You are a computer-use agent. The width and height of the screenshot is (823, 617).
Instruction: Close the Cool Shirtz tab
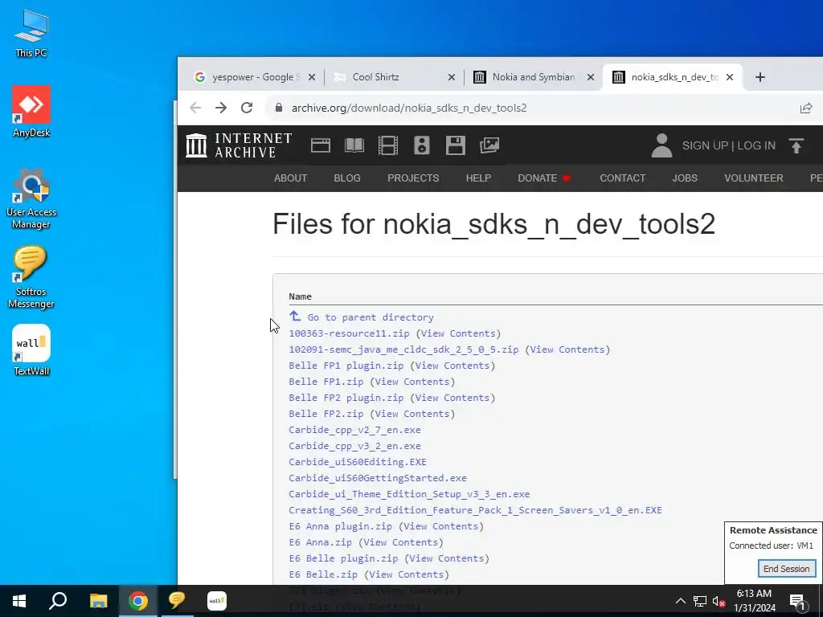pos(452,77)
